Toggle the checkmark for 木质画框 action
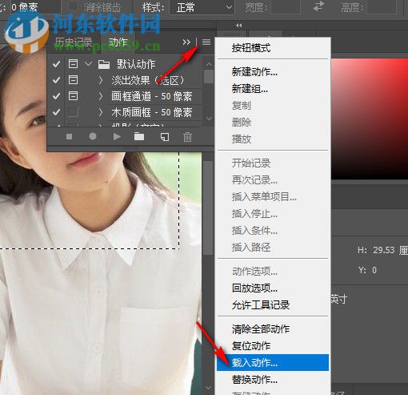 [56, 112]
